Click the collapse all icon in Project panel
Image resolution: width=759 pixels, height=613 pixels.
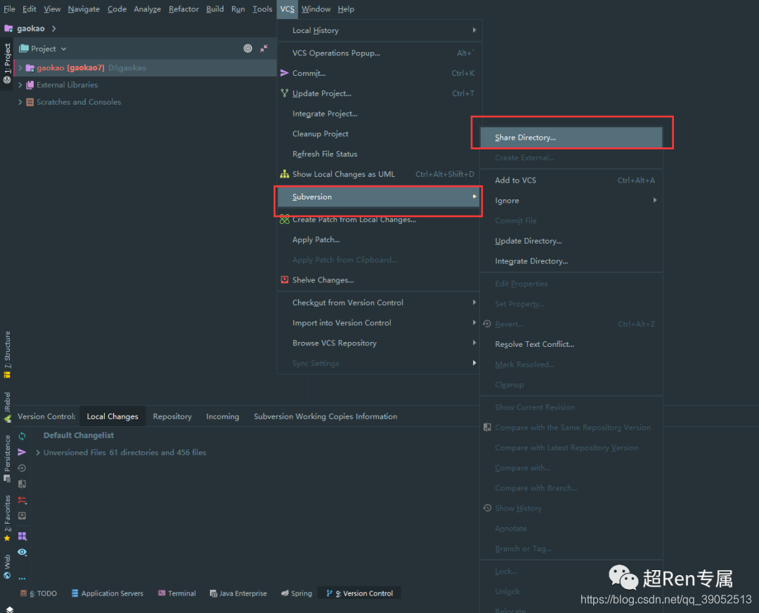264,48
